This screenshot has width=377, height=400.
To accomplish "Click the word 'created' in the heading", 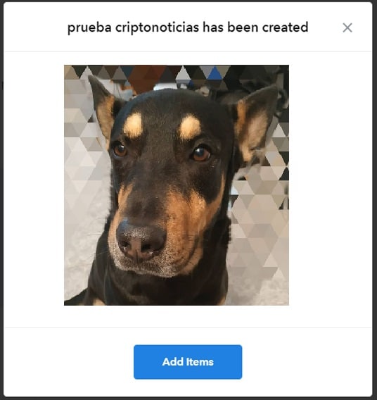I will [286, 27].
